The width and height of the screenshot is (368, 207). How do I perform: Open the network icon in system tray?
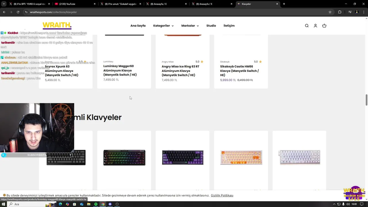coord(339,204)
